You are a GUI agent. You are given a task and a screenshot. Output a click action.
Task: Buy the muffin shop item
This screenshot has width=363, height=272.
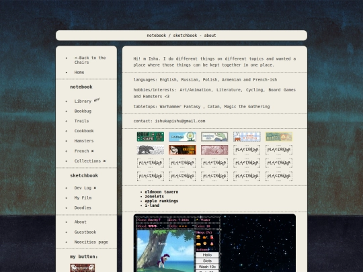click(x=205, y=244)
